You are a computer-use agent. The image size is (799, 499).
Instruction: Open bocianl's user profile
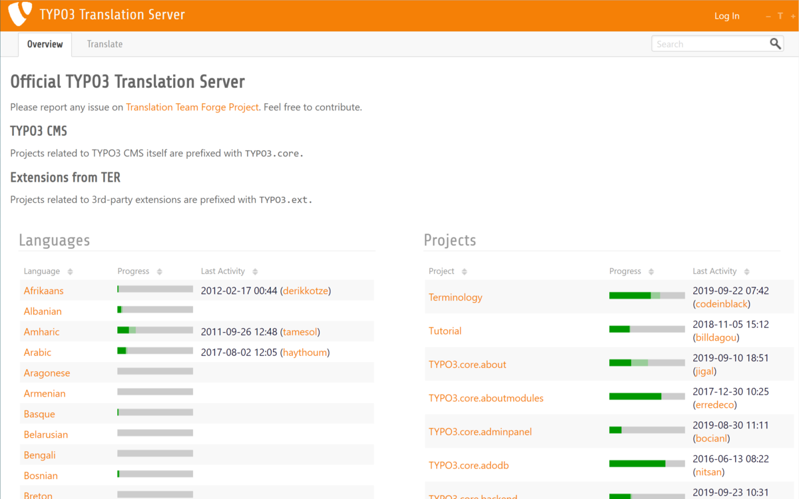(x=712, y=438)
